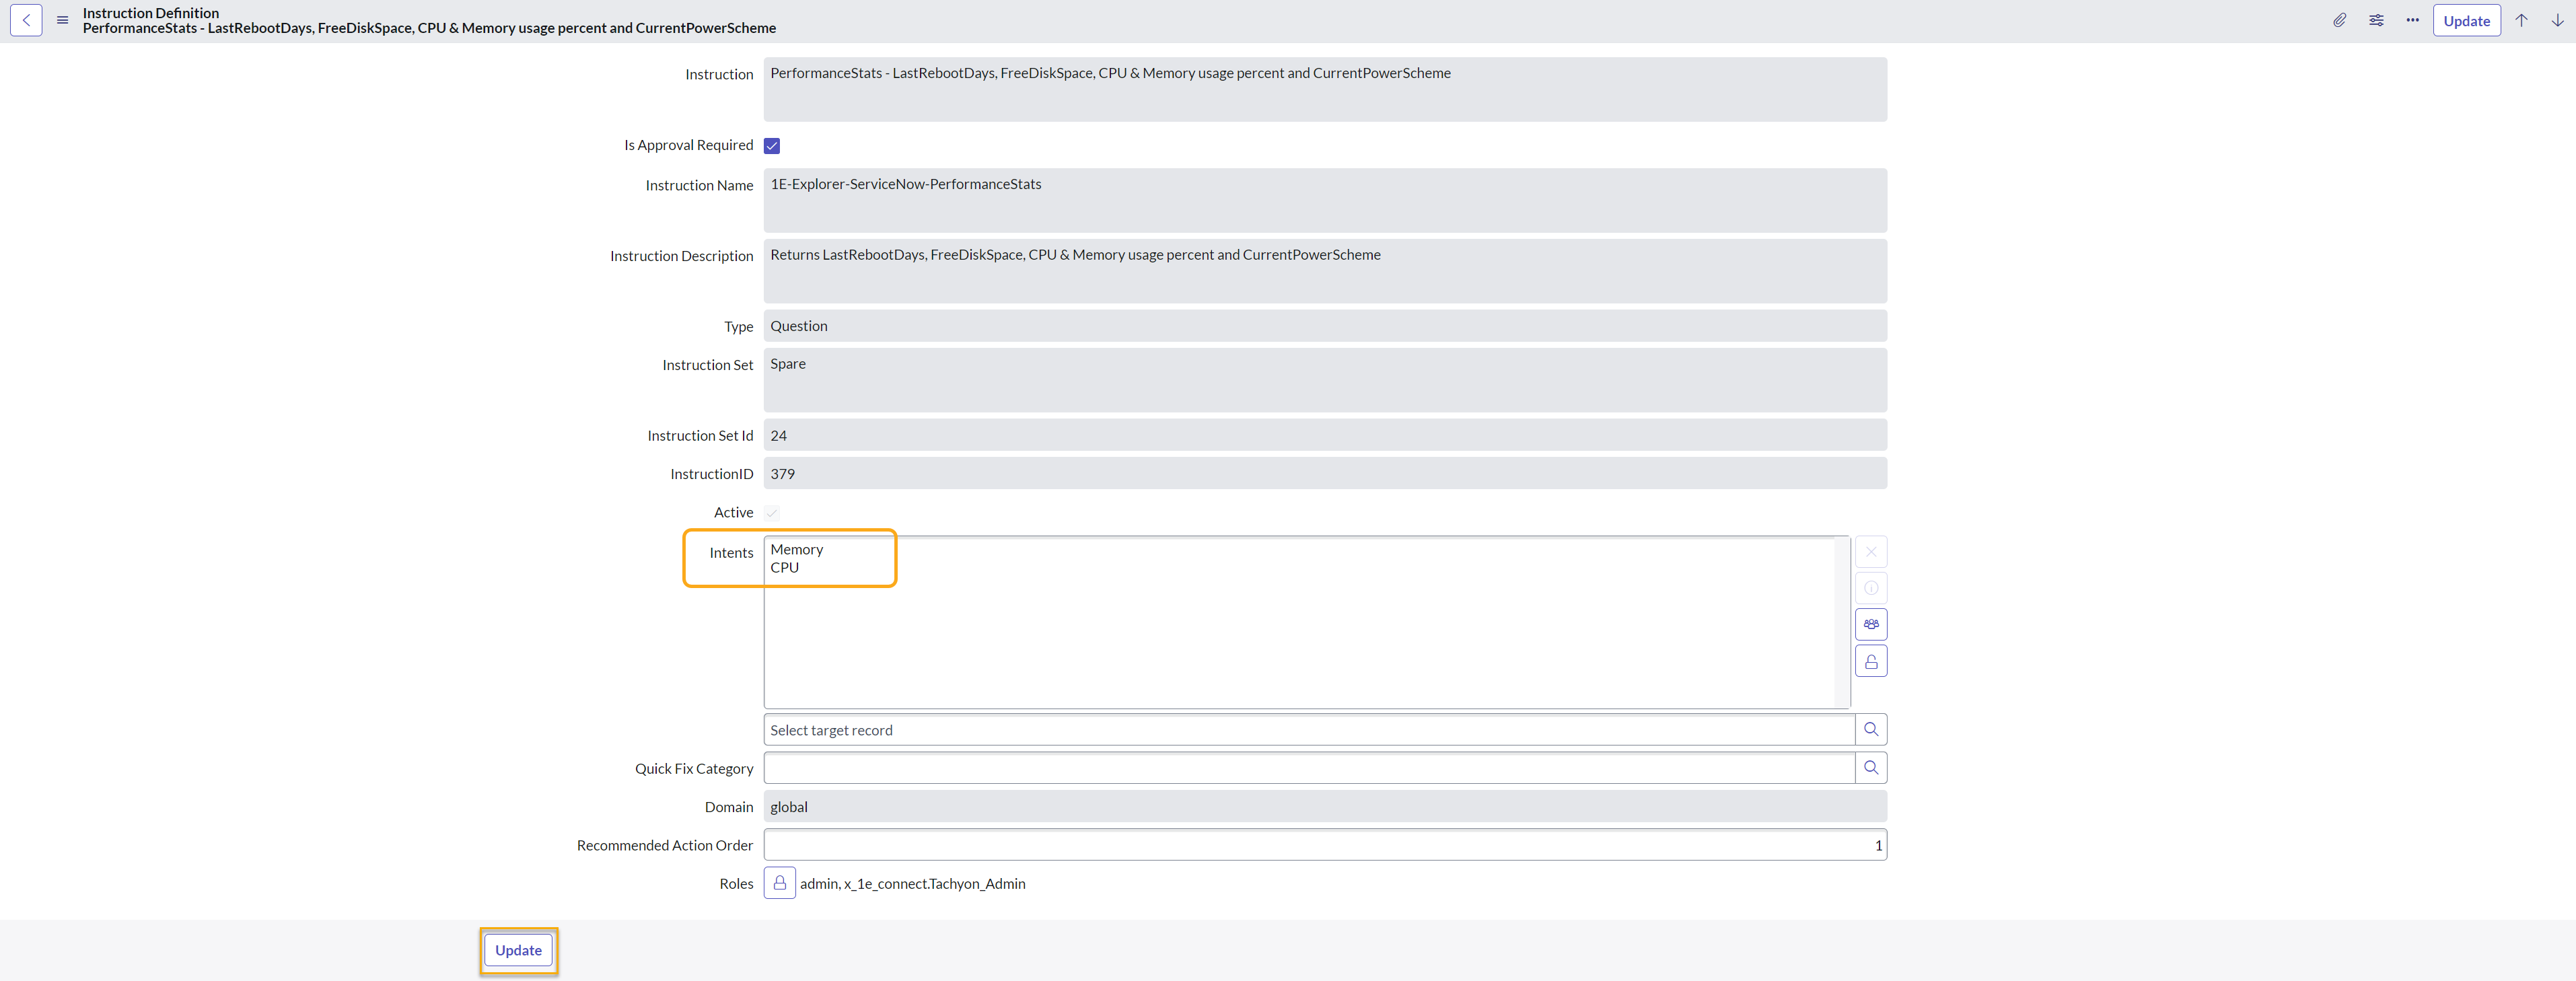Go to next record with down arrow

2557,20
